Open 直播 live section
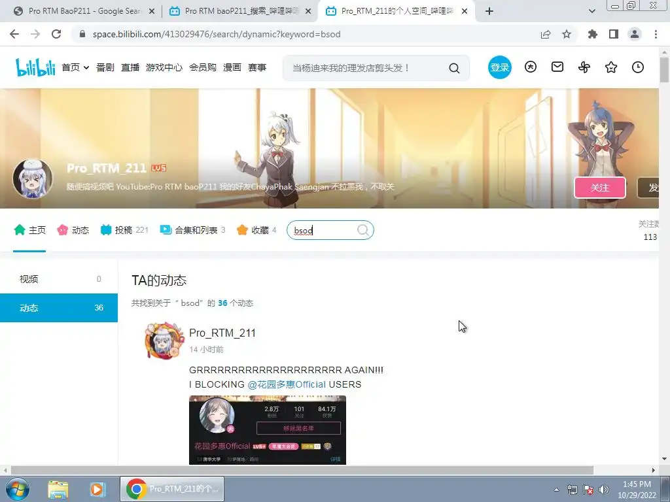The image size is (670, 502). pyautogui.click(x=130, y=67)
